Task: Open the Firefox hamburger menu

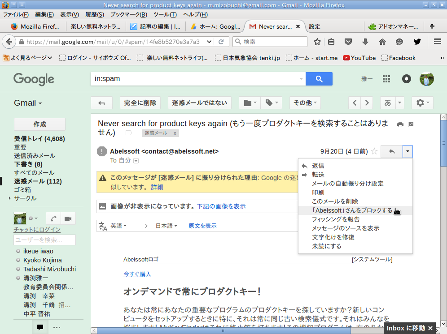Action: (x=438, y=42)
